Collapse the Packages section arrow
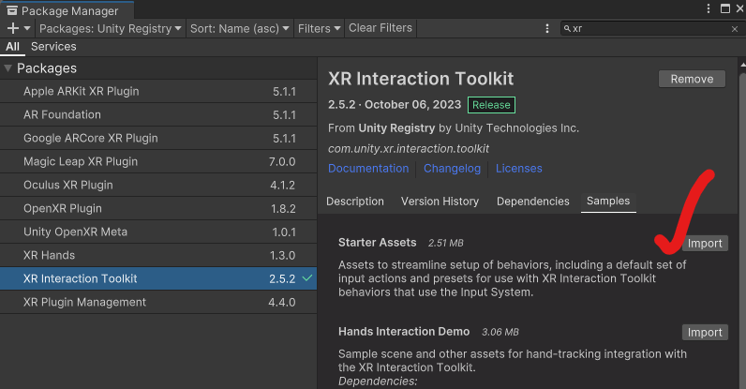The width and height of the screenshot is (746, 389). click(x=8, y=68)
